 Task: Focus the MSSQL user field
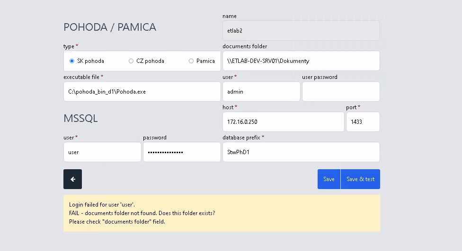[x=102, y=152]
